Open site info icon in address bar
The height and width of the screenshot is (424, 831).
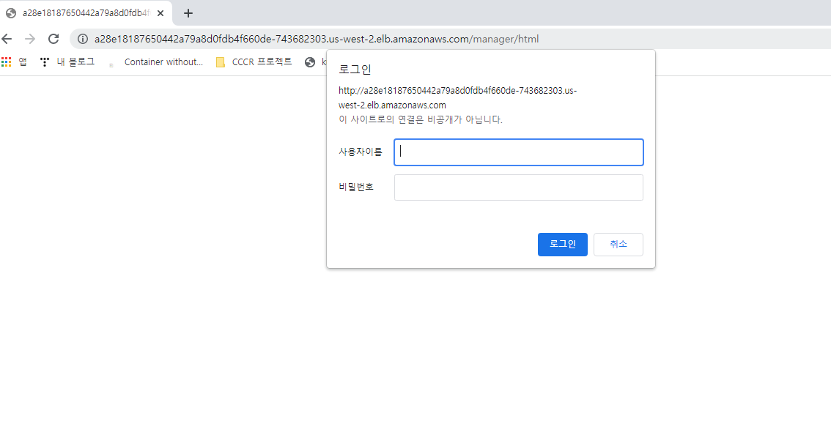[82, 39]
